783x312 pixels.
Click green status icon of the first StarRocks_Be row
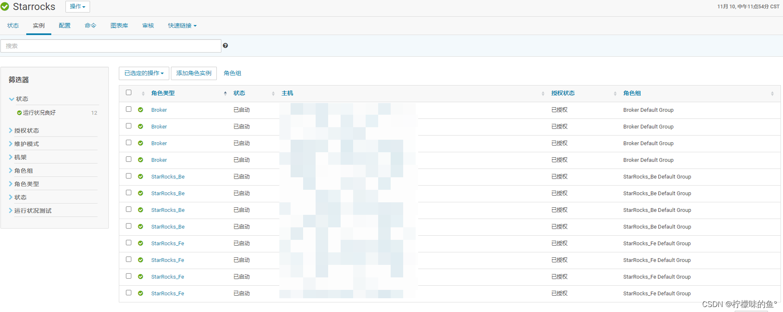[141, 176]
